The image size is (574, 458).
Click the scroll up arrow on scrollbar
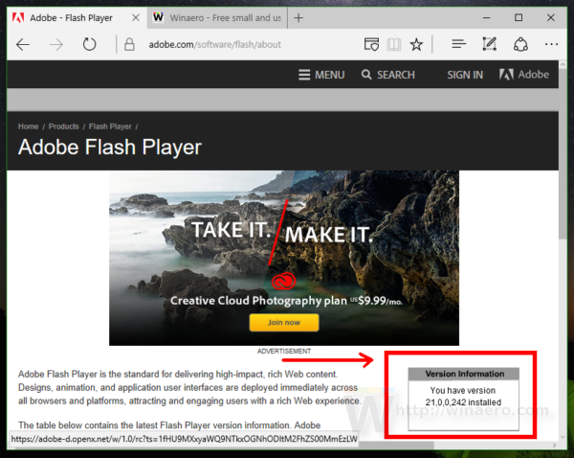[x=563, y=65]
